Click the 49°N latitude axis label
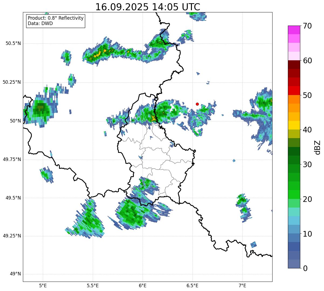 click(14, 274)
